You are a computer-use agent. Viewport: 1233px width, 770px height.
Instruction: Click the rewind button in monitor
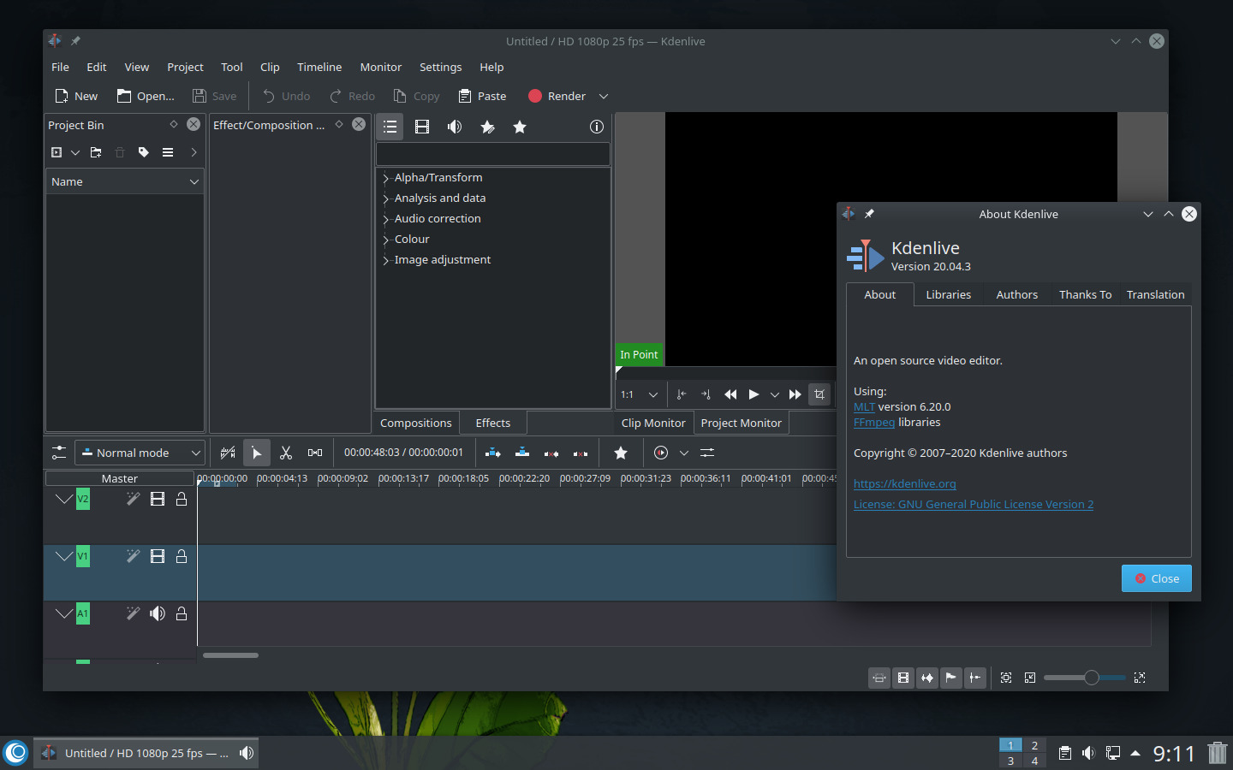[730, 394]
